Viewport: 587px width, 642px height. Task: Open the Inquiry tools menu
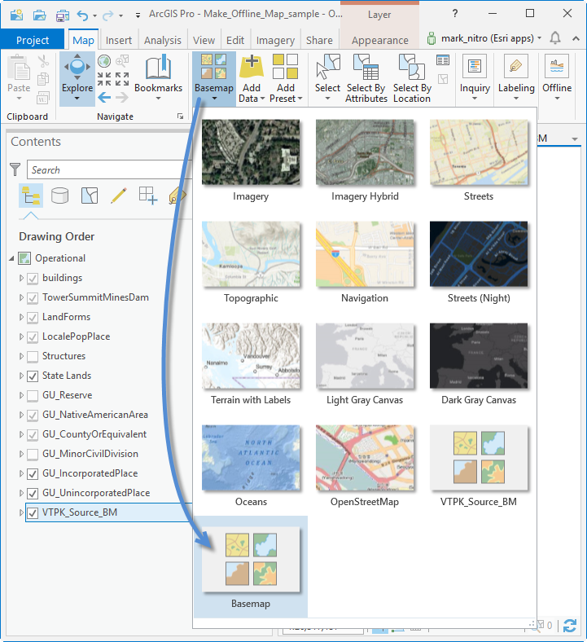[x=475, y=78]
